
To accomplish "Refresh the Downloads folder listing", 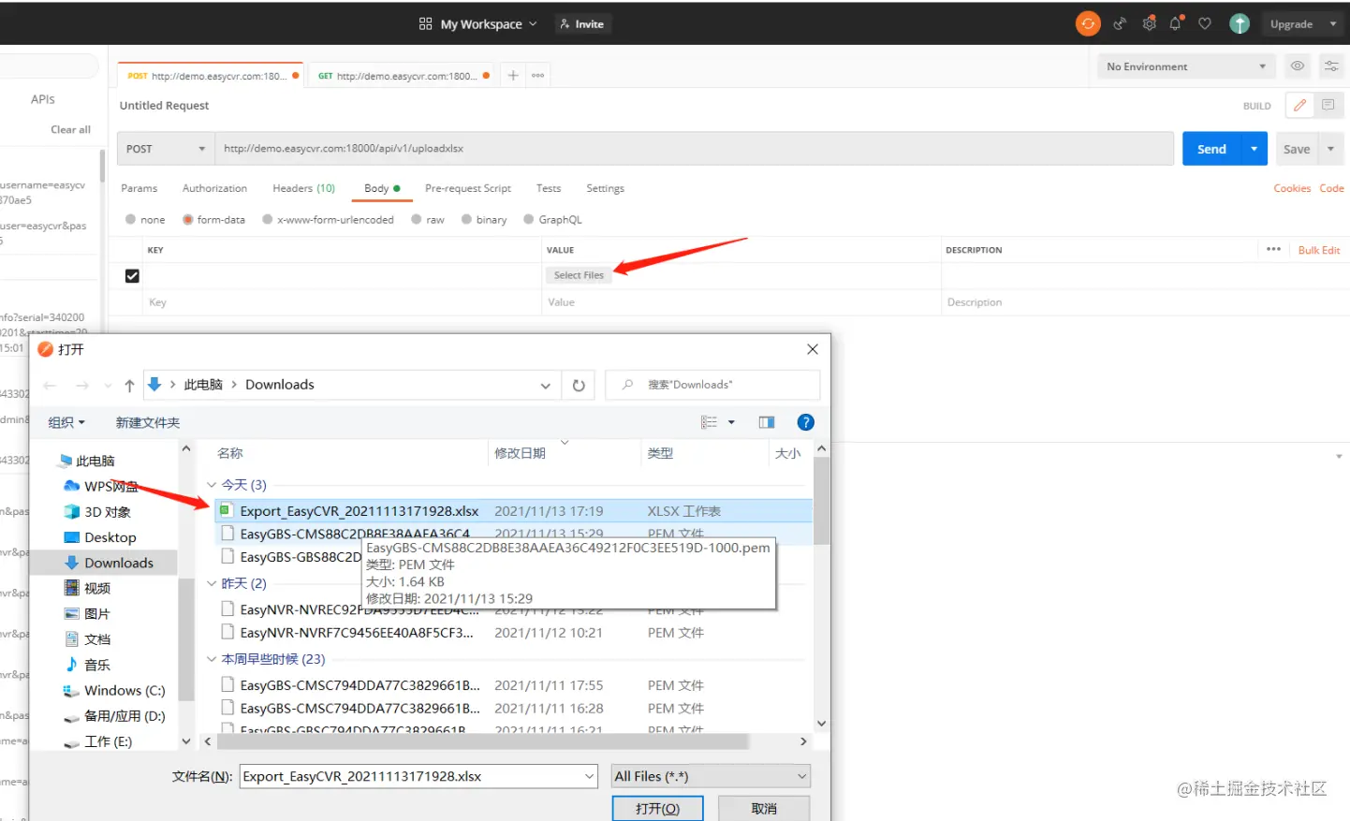I will (579, 386).
